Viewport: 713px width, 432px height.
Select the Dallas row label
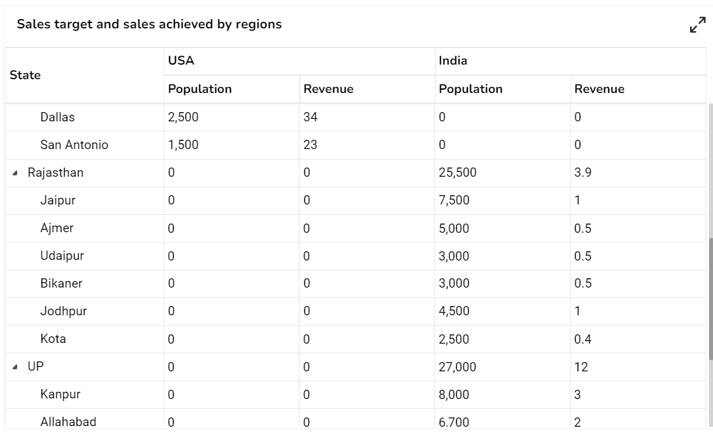coord(57,117)
